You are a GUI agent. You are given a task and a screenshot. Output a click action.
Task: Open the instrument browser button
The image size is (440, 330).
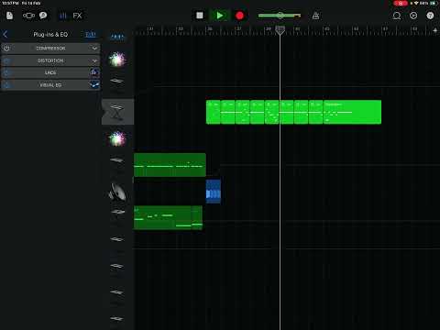coord(28,16)
